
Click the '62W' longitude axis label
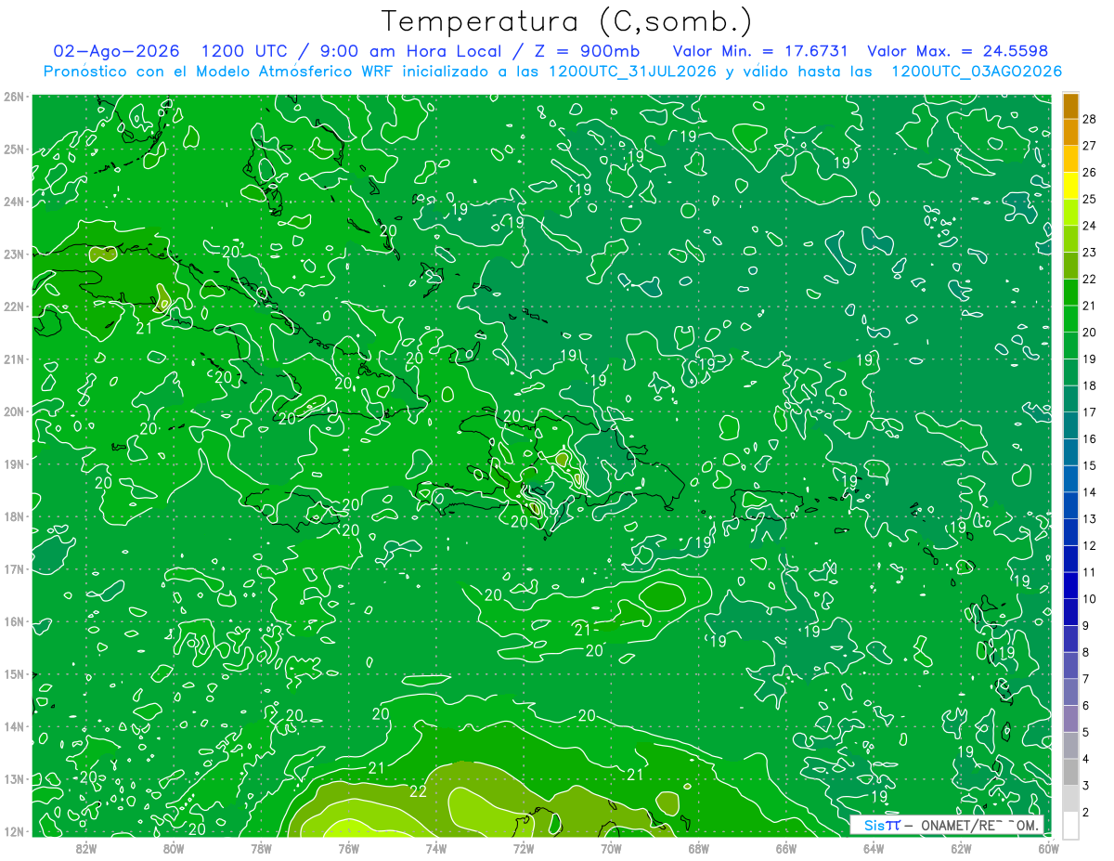(x=961, y=848)
